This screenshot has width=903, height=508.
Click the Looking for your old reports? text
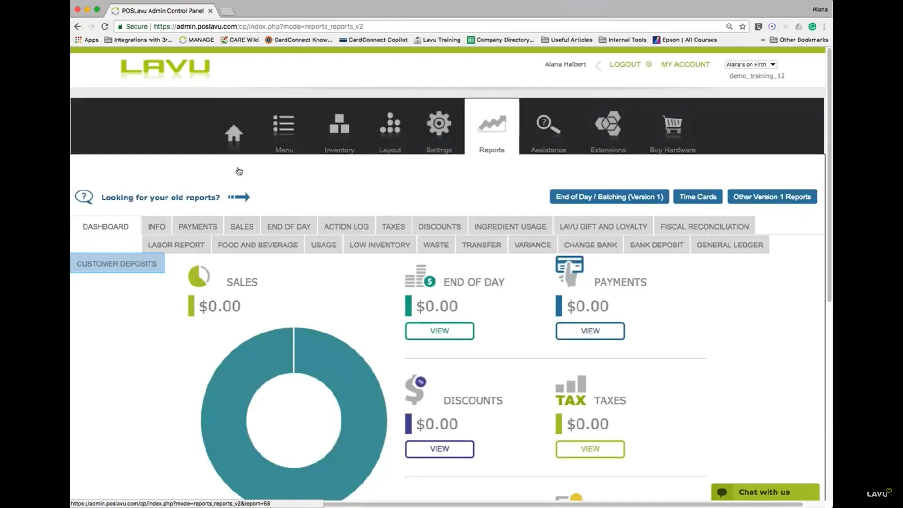click(x=160, y=198)
